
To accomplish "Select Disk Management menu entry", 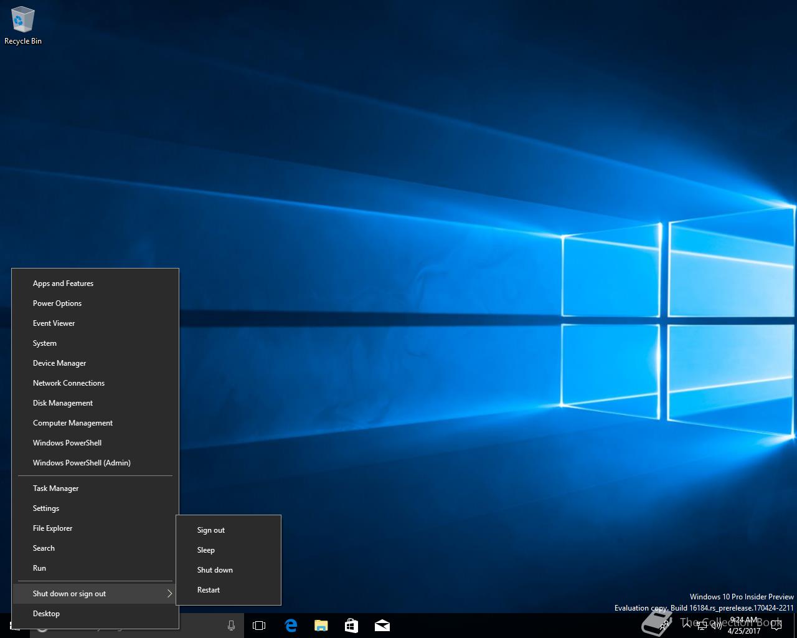I will 62,403.
